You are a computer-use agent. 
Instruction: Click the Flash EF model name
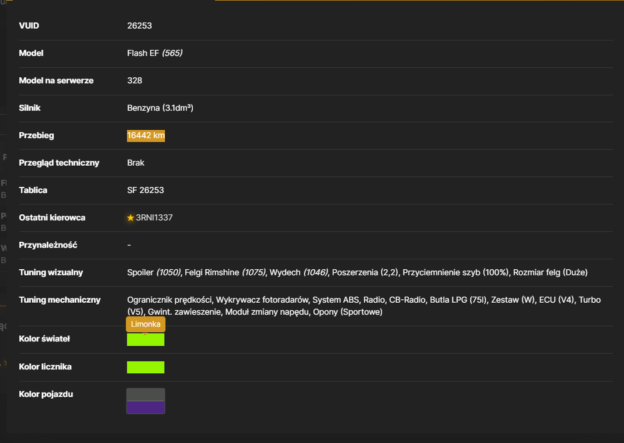point(143,53)
